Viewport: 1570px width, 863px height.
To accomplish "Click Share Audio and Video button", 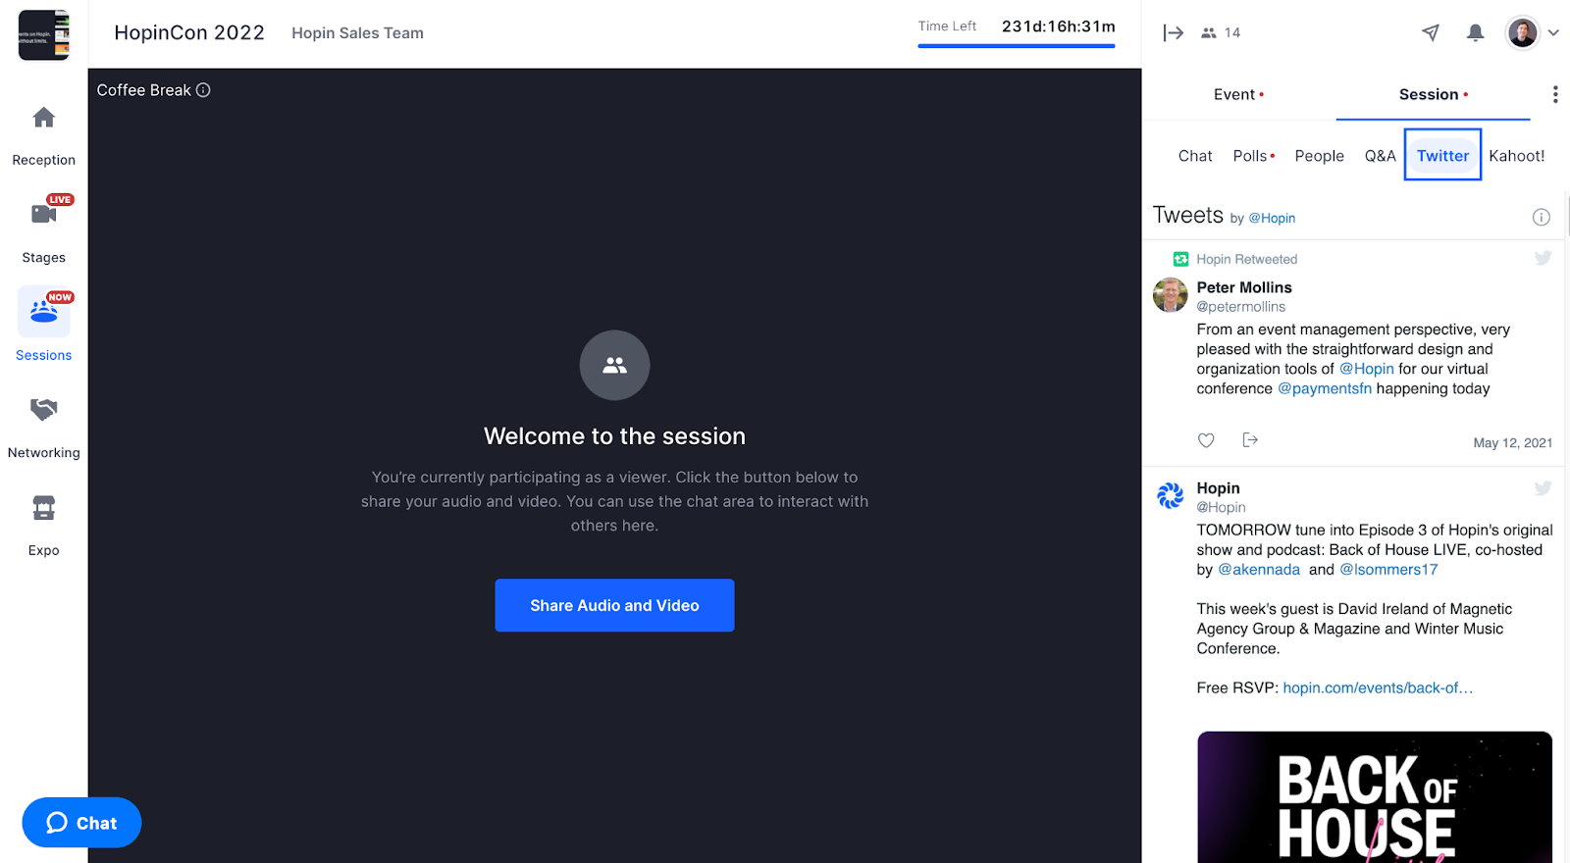I will point(614,605).
